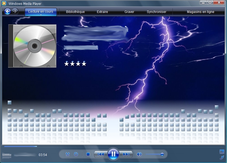Expand the Lecture en cours dropdown arrow
227x163 pixels.
pyautogui.click(x=41, y=15)
